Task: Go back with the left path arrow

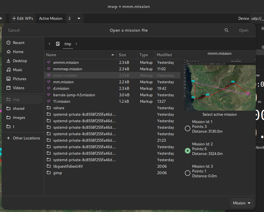Action: click(49, 44)
